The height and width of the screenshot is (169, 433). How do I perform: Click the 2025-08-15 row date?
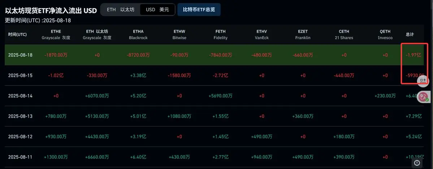pyautogui.click(x=20, y=75)
